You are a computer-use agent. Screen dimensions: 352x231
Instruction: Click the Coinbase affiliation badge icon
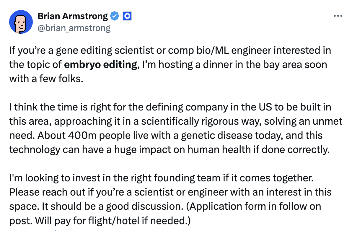[127, 16]
